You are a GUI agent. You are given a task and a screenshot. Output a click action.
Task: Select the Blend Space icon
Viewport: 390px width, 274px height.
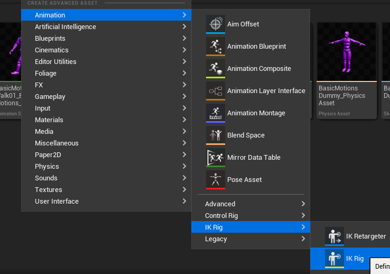215,135
